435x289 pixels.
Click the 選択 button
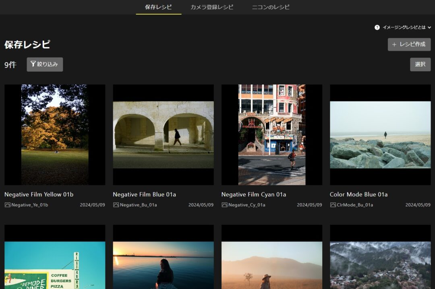tap(420, 64)
